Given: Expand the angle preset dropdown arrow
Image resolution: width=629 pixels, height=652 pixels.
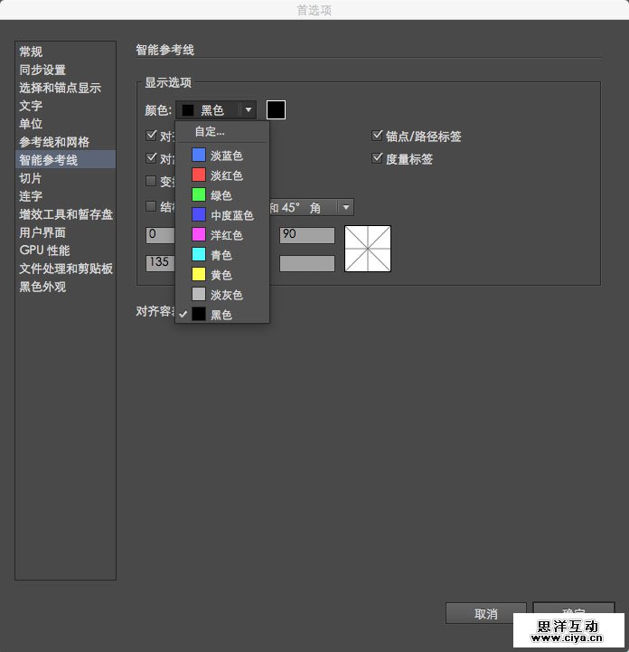Looking at the screenshot, I should pos(345,208).
